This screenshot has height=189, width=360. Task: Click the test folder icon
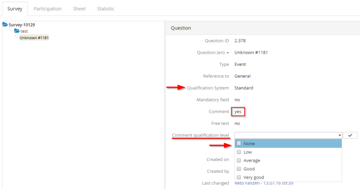pos(17,31)
